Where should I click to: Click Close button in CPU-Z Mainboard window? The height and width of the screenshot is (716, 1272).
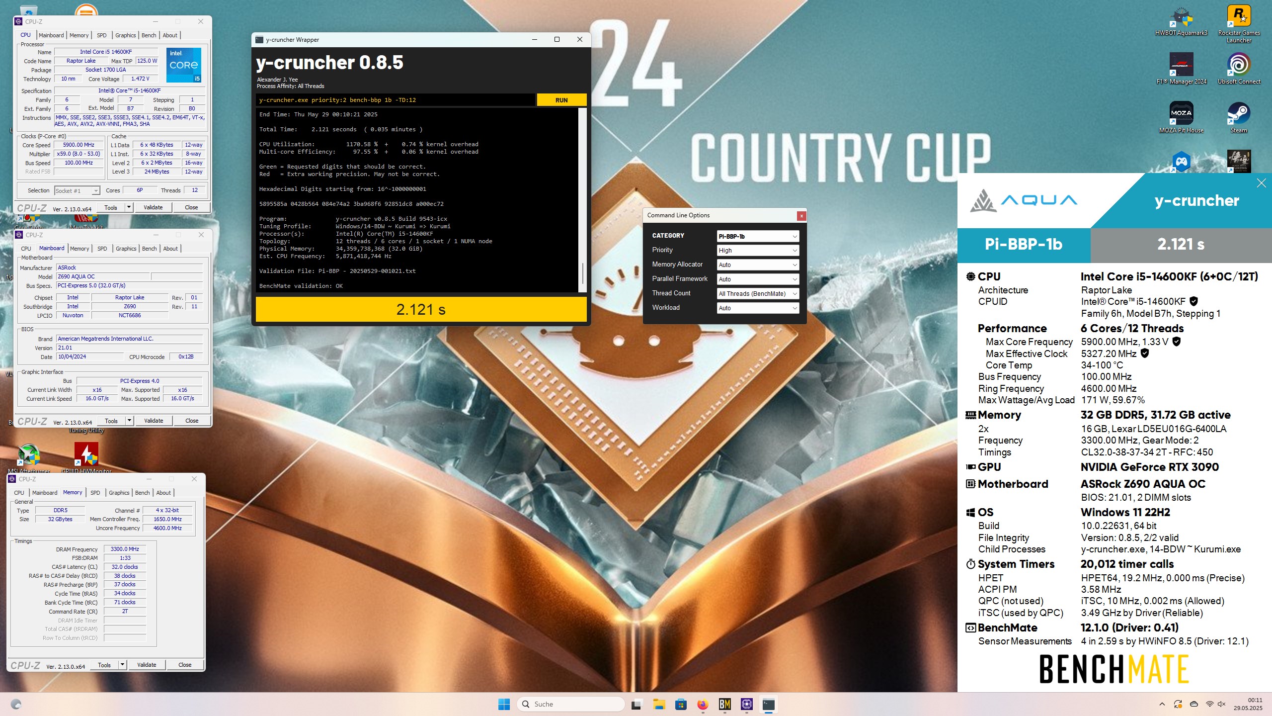coord(192,421)
